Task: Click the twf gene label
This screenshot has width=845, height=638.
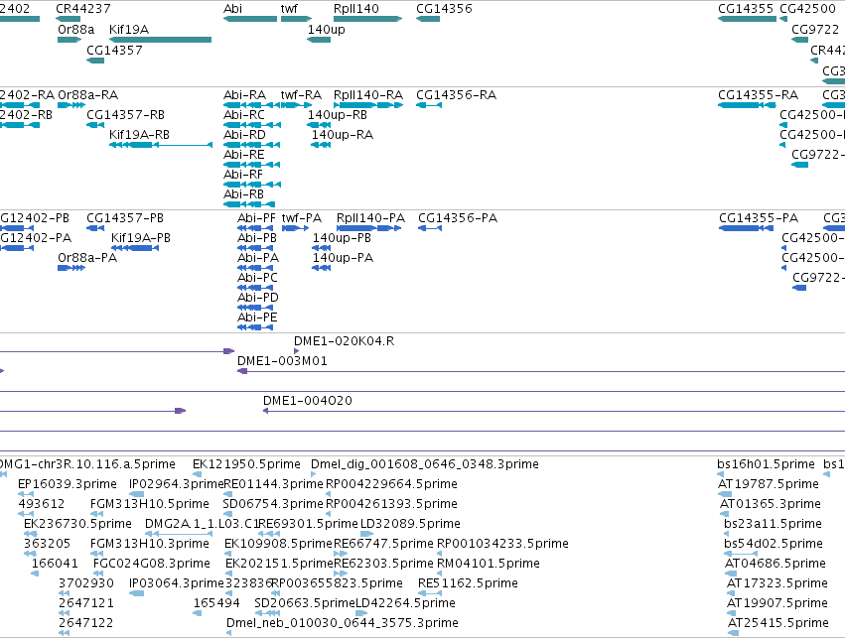Action: (x=289, y=9)
